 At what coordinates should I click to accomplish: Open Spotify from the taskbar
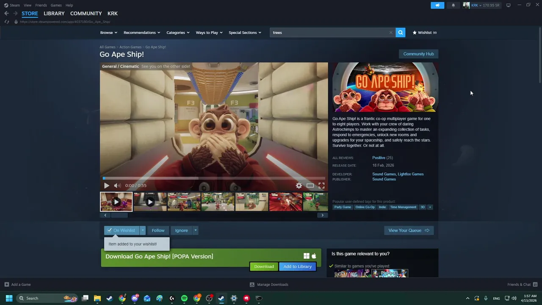[x=184, y=298]
